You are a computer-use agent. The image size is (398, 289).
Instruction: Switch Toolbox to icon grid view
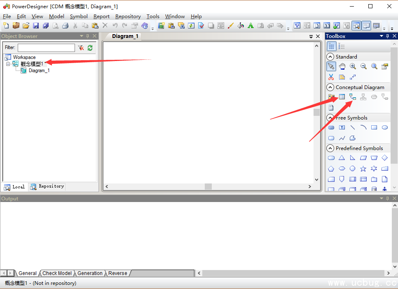(x=331, y=47)
